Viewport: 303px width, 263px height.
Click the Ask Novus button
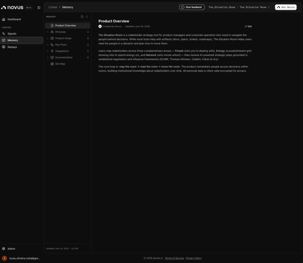click(x=286, y=7)
